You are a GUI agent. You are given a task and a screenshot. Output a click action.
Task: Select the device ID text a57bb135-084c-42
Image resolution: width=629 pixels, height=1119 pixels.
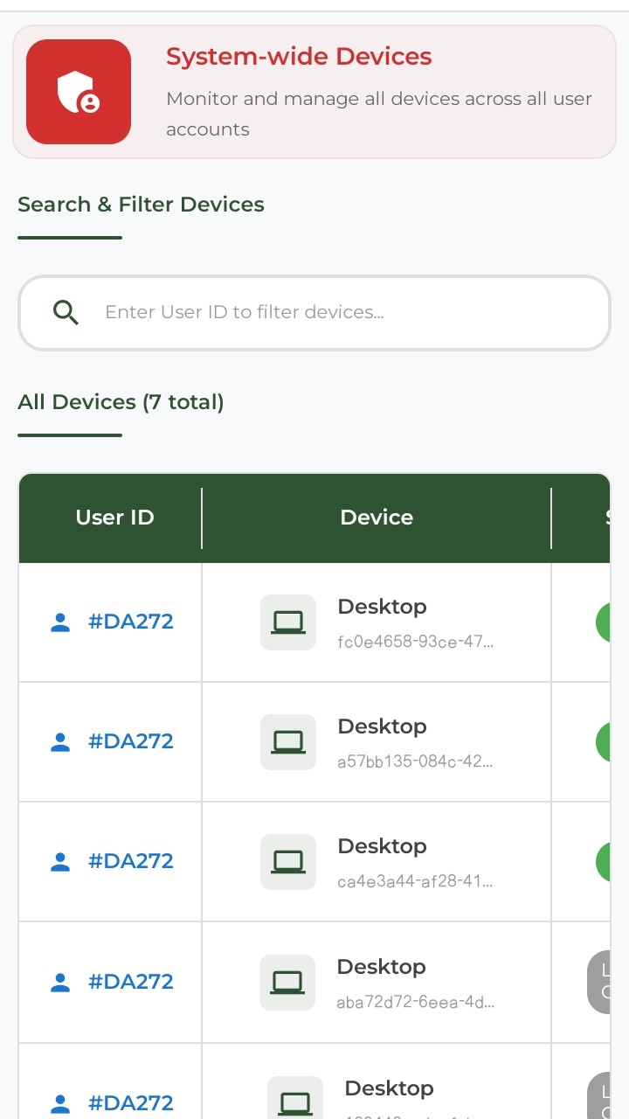415,761
